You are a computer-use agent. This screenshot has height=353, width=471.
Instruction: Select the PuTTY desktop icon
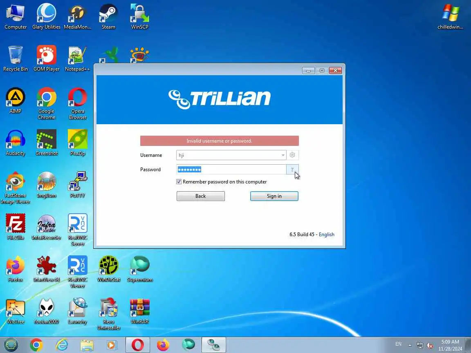78,185
